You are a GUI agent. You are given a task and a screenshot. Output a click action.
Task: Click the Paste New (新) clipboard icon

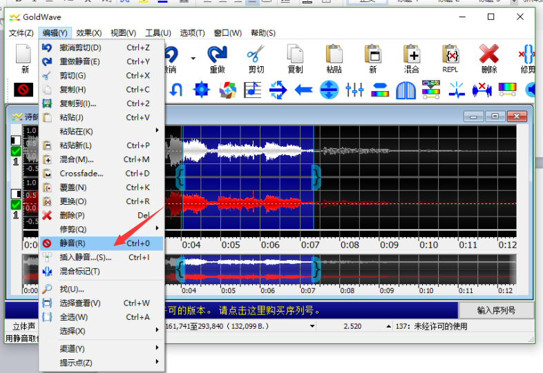pyautogui.click(x=373, y=59)
